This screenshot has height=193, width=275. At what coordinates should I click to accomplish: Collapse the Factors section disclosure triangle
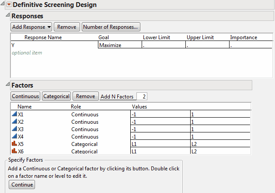(x=7, y=85)
